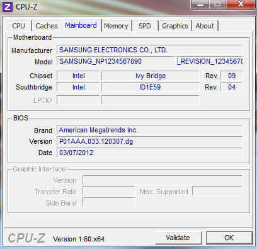Click the Southbridge ID1E59 field
This screenshot has height=249, width=257.
[x=151, y=87]
